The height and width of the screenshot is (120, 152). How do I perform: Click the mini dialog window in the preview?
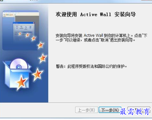pos(24,32)
